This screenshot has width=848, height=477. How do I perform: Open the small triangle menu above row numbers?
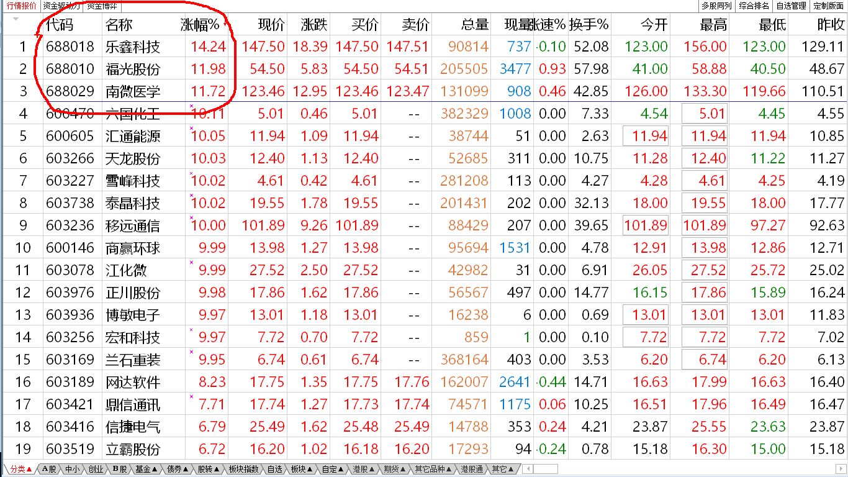pos(16,19)
